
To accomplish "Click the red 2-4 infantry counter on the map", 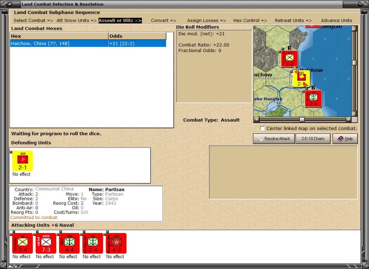I will pyautogui.click(x=289, y=59).
